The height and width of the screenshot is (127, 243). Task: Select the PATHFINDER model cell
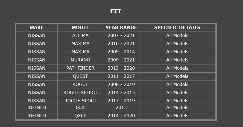click(80, 68)
